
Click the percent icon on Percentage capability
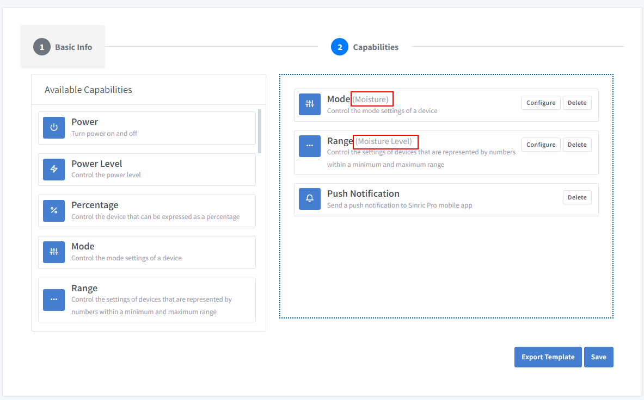54,210
